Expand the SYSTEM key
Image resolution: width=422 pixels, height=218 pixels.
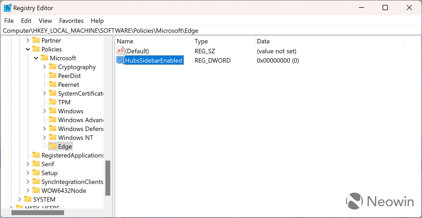click(x=19, y=200)
